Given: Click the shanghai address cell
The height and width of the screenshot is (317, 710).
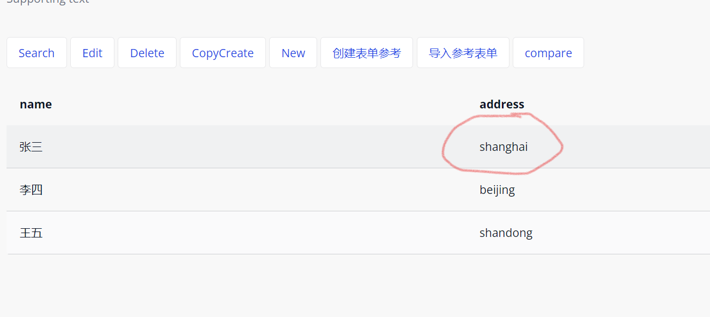Looking at the screenshot, I should coord(503,147).
